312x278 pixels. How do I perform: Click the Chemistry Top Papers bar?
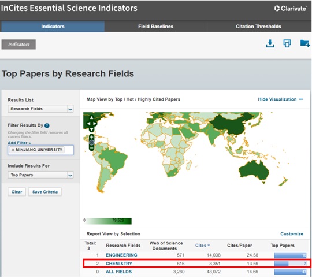pyautogui.click(x=290, y=264)
